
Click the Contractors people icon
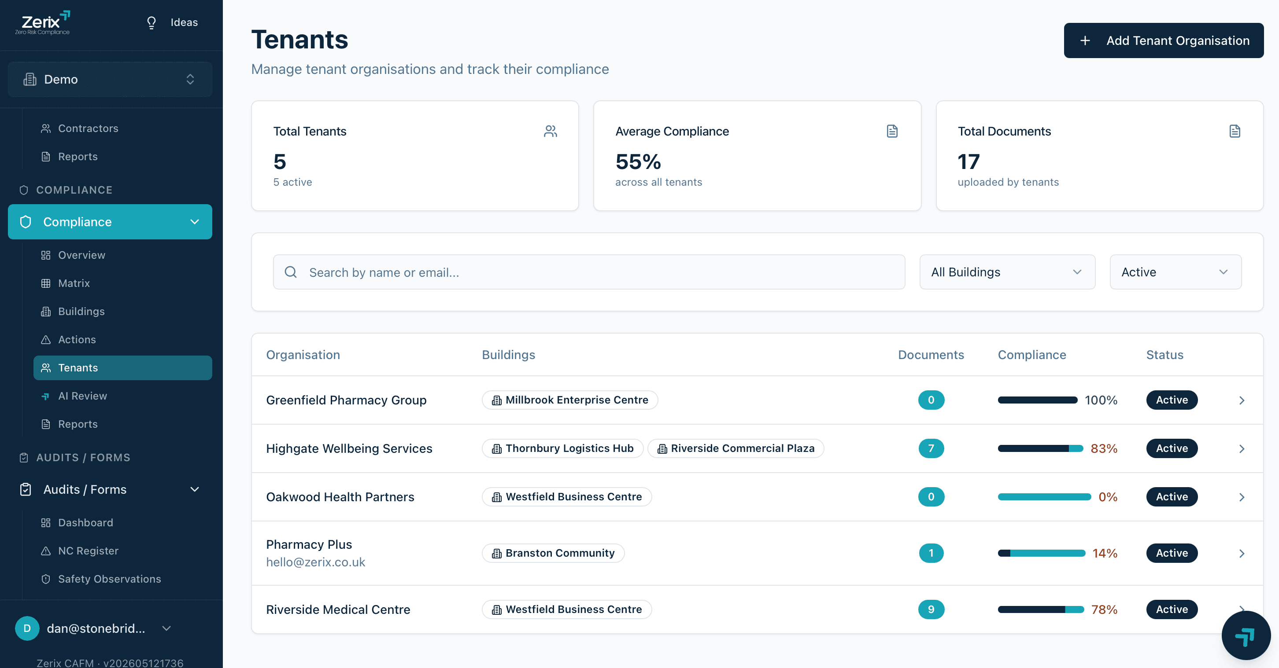coord(46,128)
